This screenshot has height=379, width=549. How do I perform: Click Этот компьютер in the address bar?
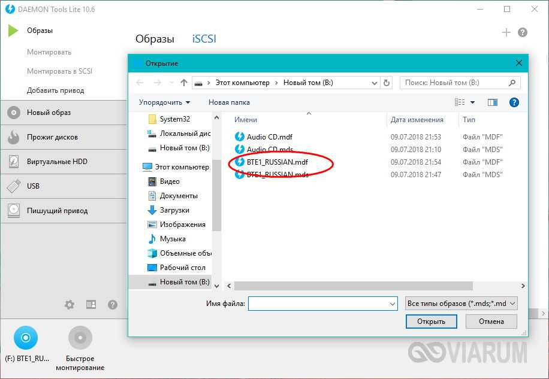tap(242, 83)
